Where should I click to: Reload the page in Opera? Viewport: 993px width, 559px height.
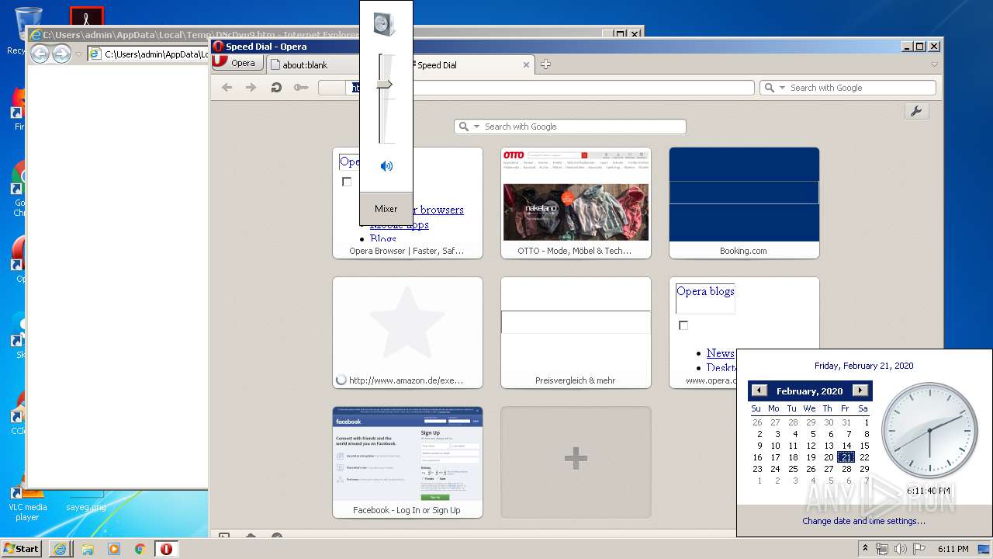275,88
